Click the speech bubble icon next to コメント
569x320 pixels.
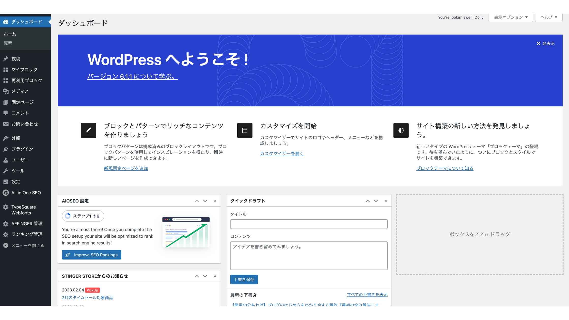[6, 113]
